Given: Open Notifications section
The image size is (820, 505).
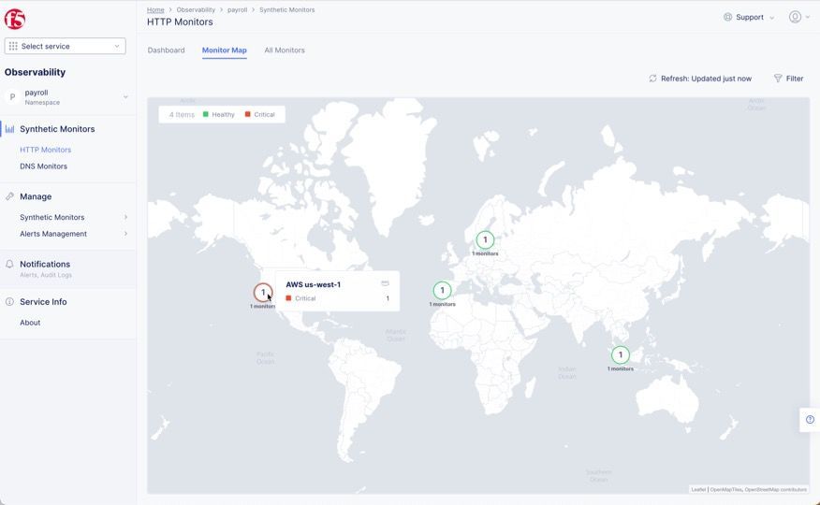Looking at the screenshot, I should coord(45,265).
